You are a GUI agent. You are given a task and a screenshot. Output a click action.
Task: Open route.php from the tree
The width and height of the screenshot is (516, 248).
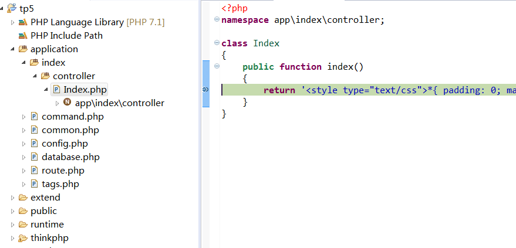pyautogui.click(x=63, y=171)
